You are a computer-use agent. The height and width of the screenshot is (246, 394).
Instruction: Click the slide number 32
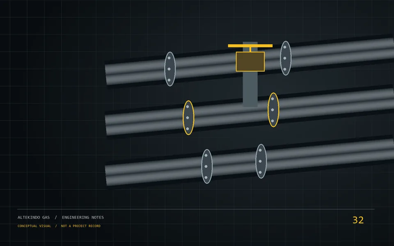(x=358, y=220)
